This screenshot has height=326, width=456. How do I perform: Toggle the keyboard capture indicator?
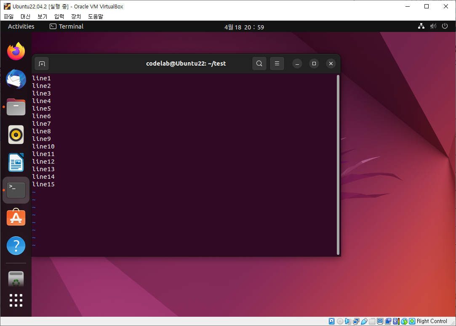[x=411, y=321]
